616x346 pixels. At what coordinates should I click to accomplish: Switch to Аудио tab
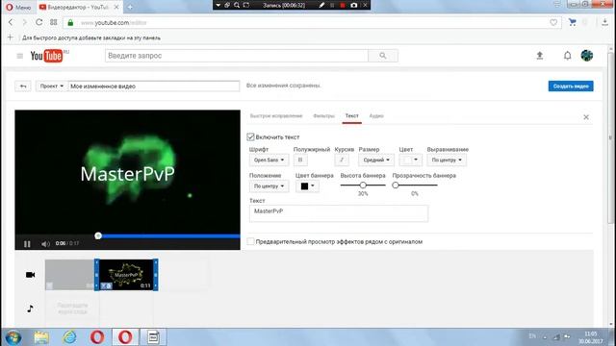coord(376,116)
